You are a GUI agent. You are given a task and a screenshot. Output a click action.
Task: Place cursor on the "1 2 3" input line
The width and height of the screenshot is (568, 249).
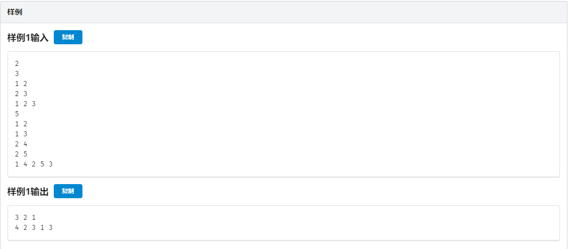(x=26, y=104)
